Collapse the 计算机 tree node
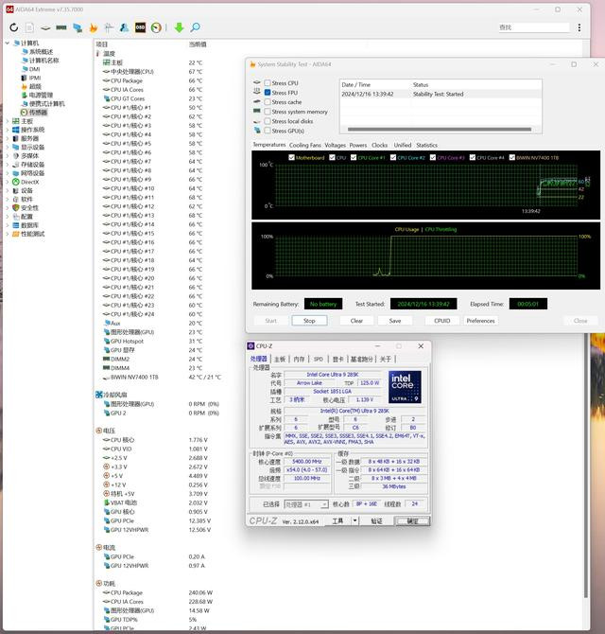 [8, 43]
